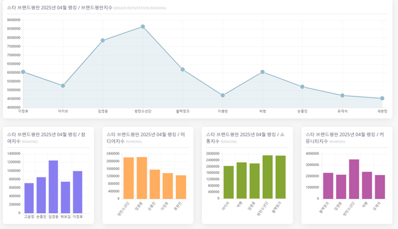Click the 아이브 x-axis label on line chart
Screen dimensions: 398x229
[63, 111]
